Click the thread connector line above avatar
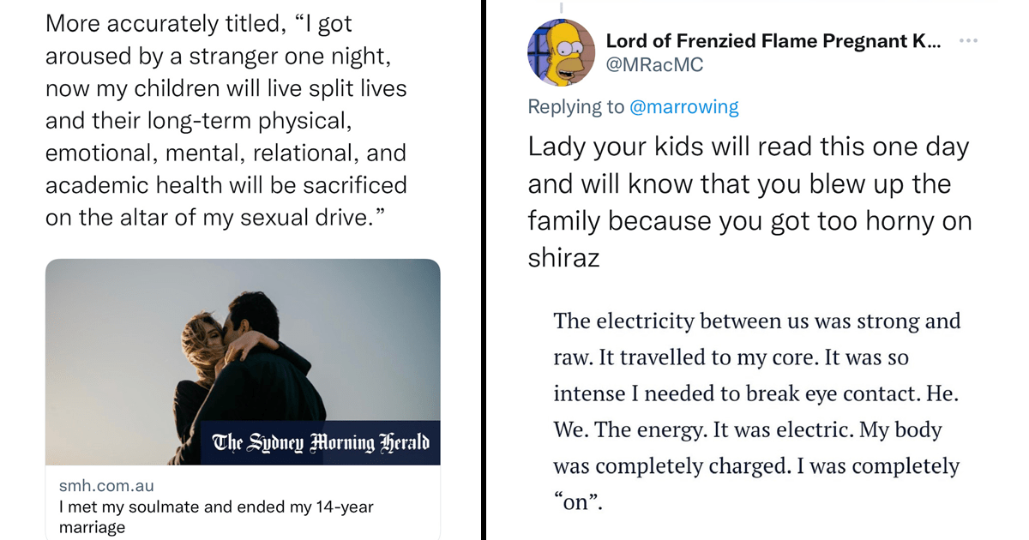Image resolution: width=1029 pixels, height=540 pixels. coord(562,8)
